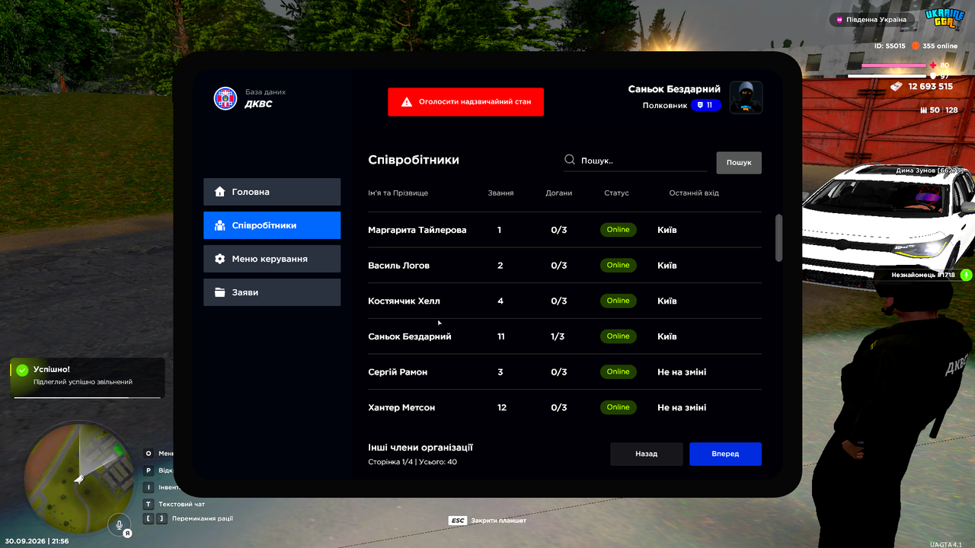Click the profile avatar of Саньок Бездарний
Screen dimensions: 975x548
pos(746,97)
